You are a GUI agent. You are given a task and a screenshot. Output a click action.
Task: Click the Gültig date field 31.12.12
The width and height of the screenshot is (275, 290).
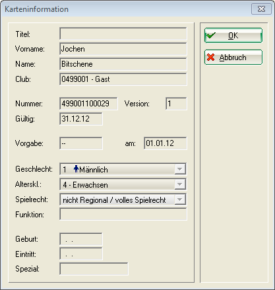(x=81, y=119)
